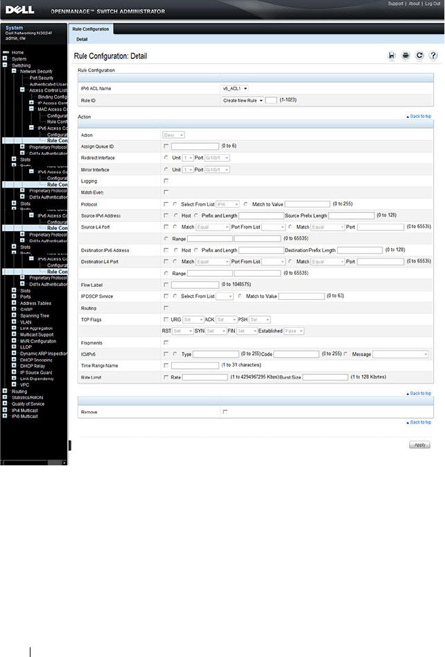Select the Mirror Interface Unit radio button

(x=166, y=169)
